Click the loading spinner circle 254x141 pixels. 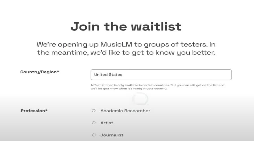(140, 99)
